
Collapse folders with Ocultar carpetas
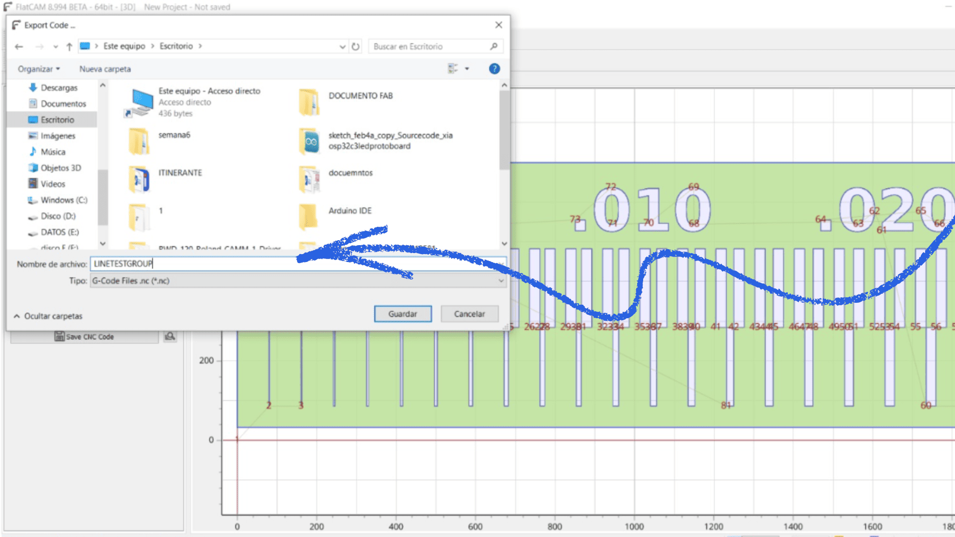click(48, 316)
